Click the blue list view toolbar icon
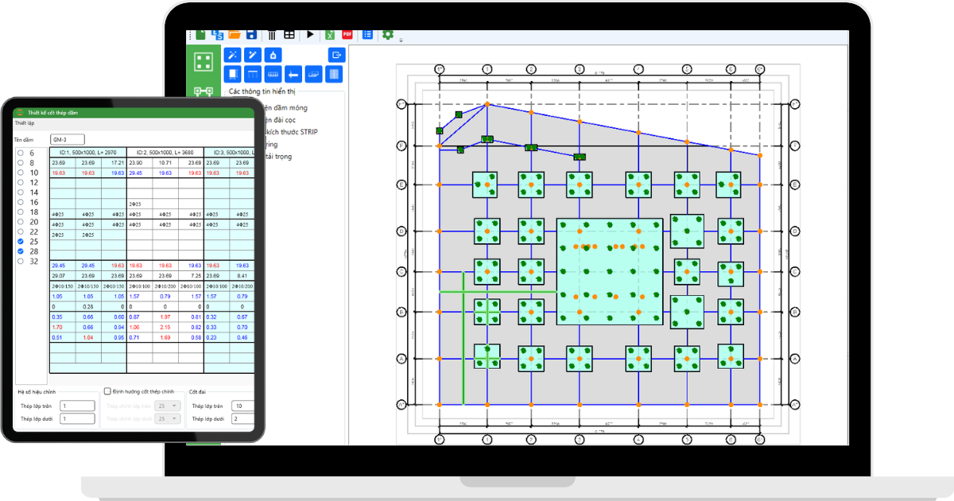 (x=367, y=35)
